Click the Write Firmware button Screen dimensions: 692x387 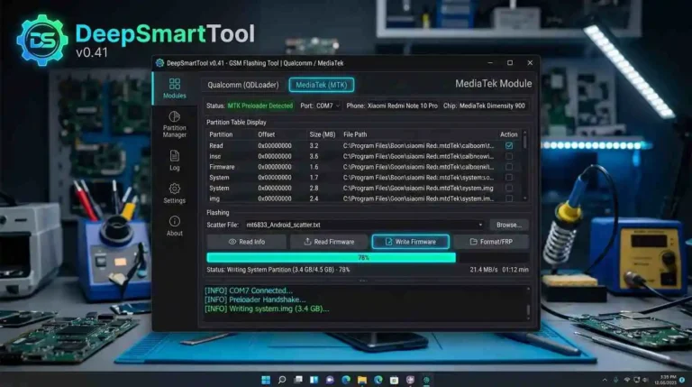pyautogui.click(x=411, y=242)
